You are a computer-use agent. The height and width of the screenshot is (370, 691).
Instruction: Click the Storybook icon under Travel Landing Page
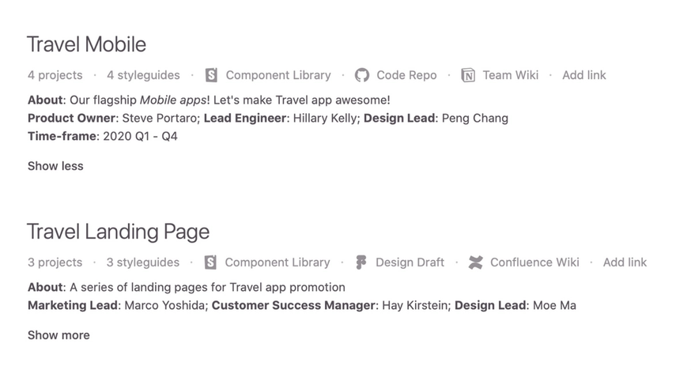[210, 262]
